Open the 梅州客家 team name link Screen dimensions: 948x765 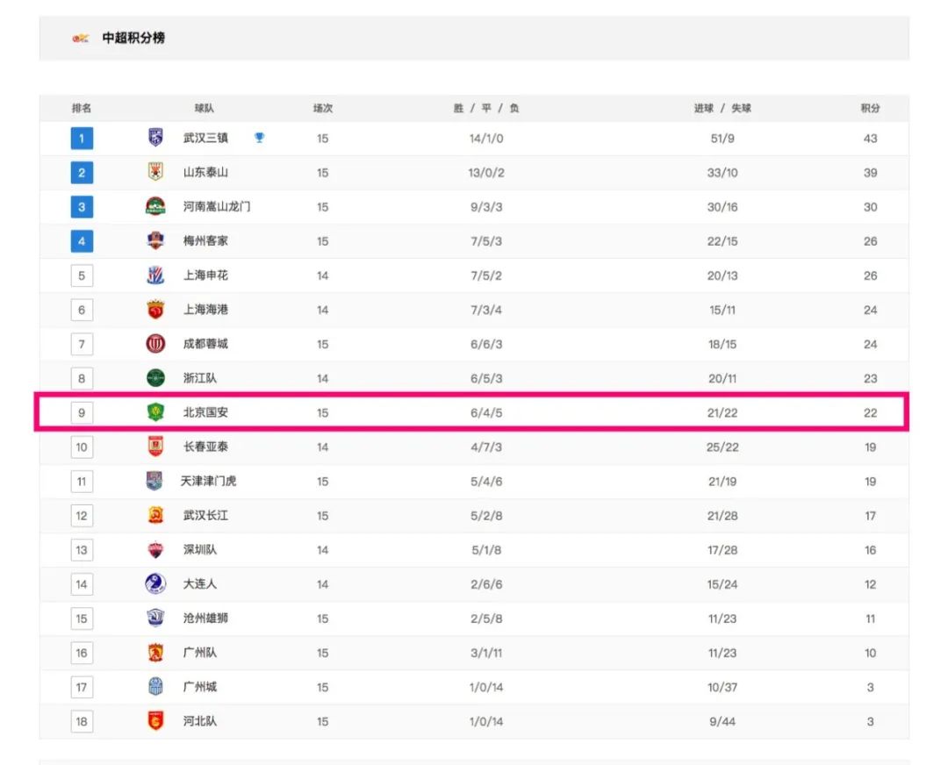pos(205,241)
